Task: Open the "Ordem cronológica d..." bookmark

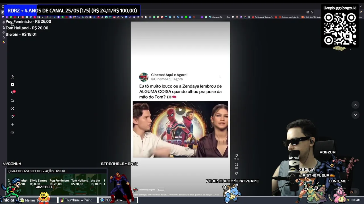Action: [x=289, y=17]
